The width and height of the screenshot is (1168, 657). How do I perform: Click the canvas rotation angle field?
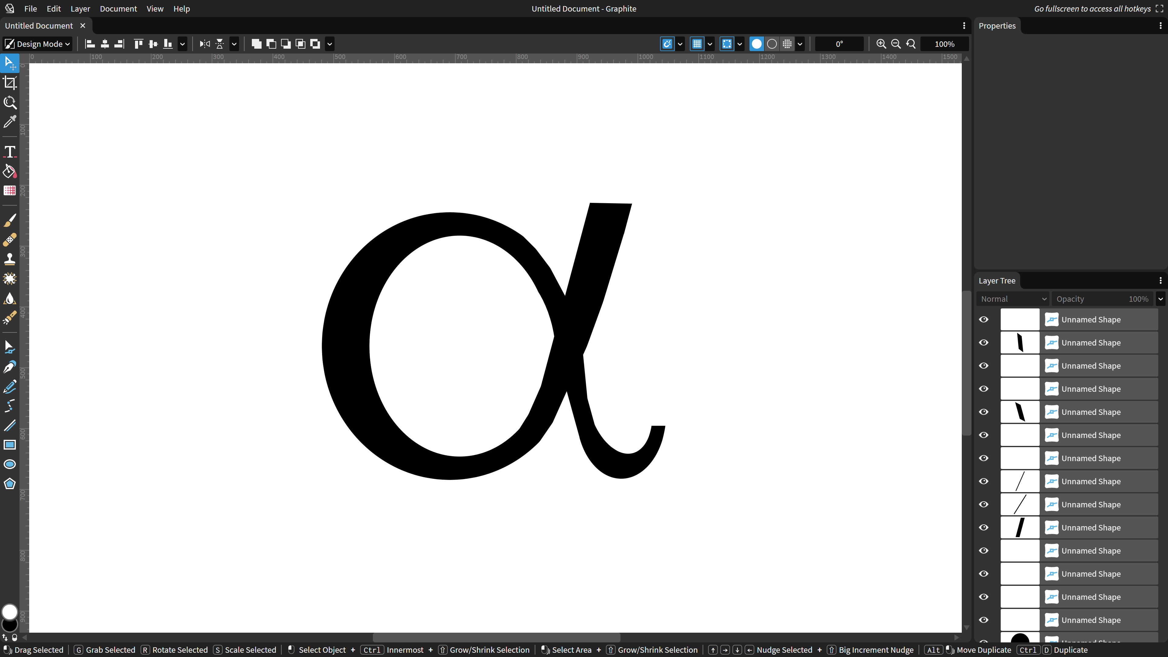(x=839, y=44)
